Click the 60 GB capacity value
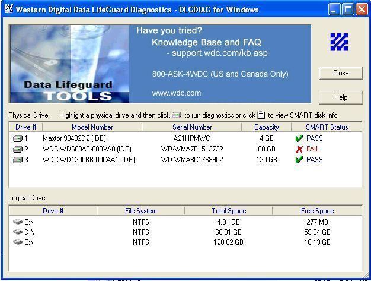Viewport: 371px width, 281px height. point(267,149)
